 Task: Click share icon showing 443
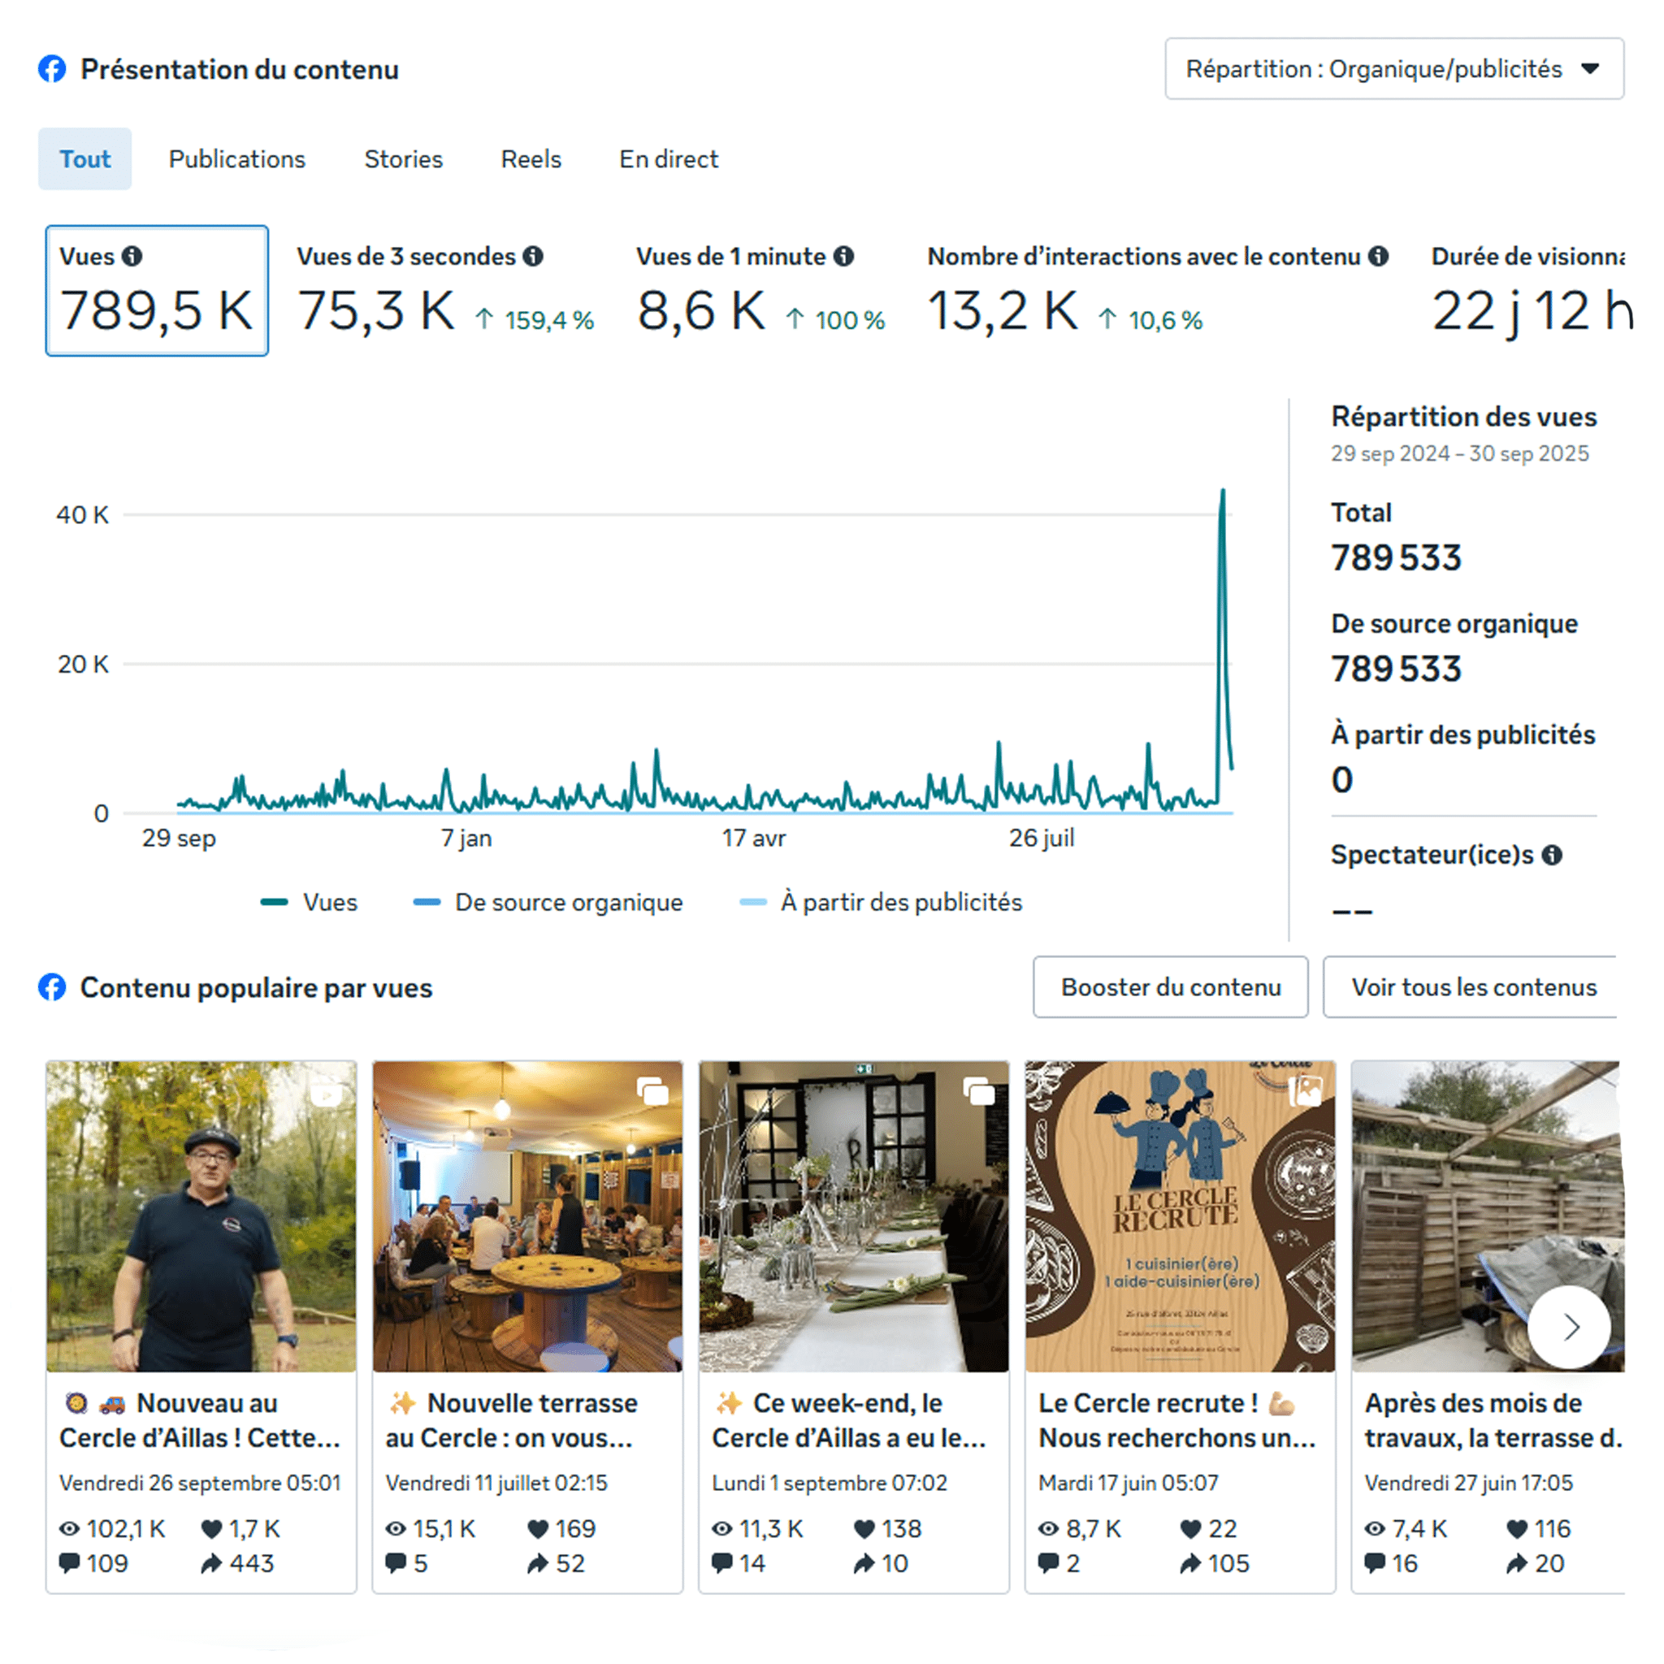(211, 1563)
